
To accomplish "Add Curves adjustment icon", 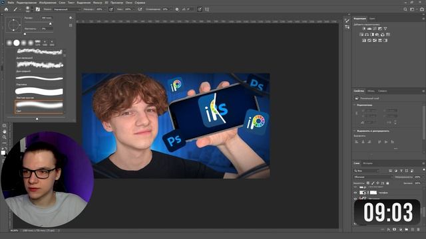I will 375,29.
